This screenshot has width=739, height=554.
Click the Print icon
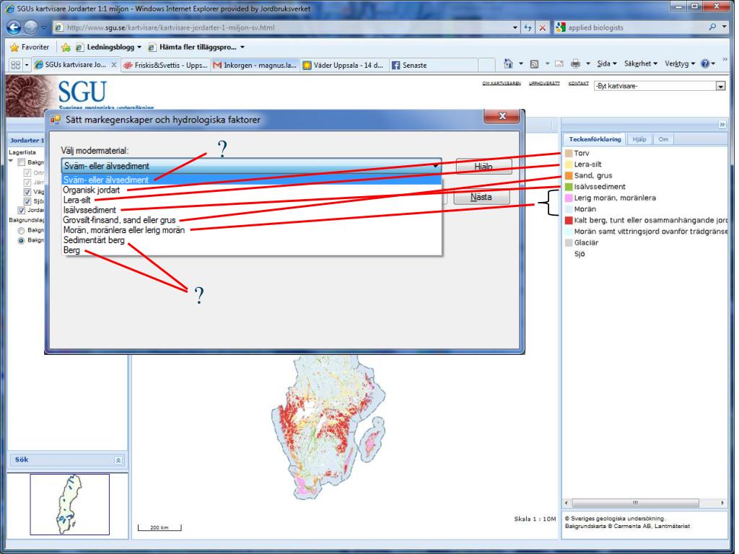coord(575,63)
